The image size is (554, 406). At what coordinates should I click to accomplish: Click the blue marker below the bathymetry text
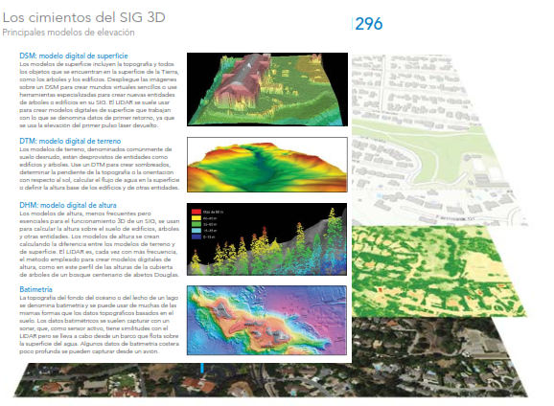(202, 368)
